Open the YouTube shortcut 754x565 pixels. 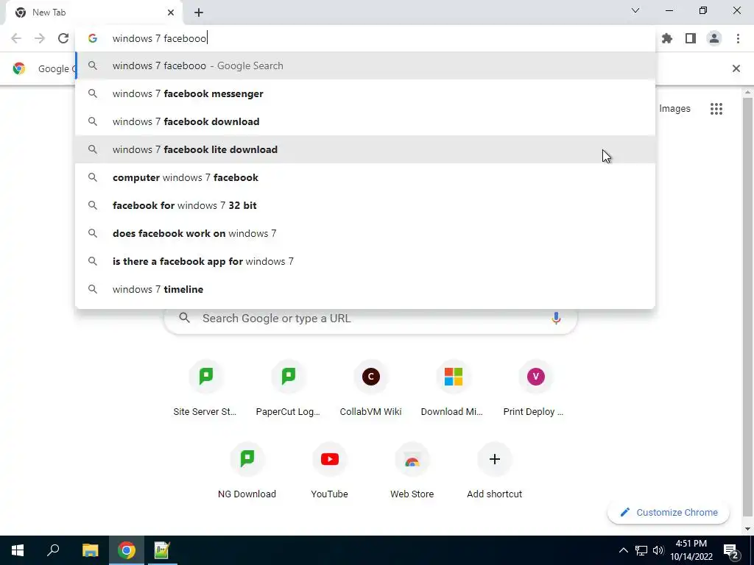pyautogui.click(x=329, y=472)
